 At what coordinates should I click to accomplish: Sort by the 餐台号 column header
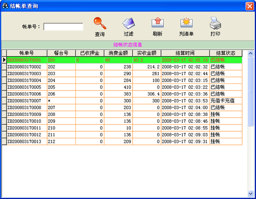point(61,53)
